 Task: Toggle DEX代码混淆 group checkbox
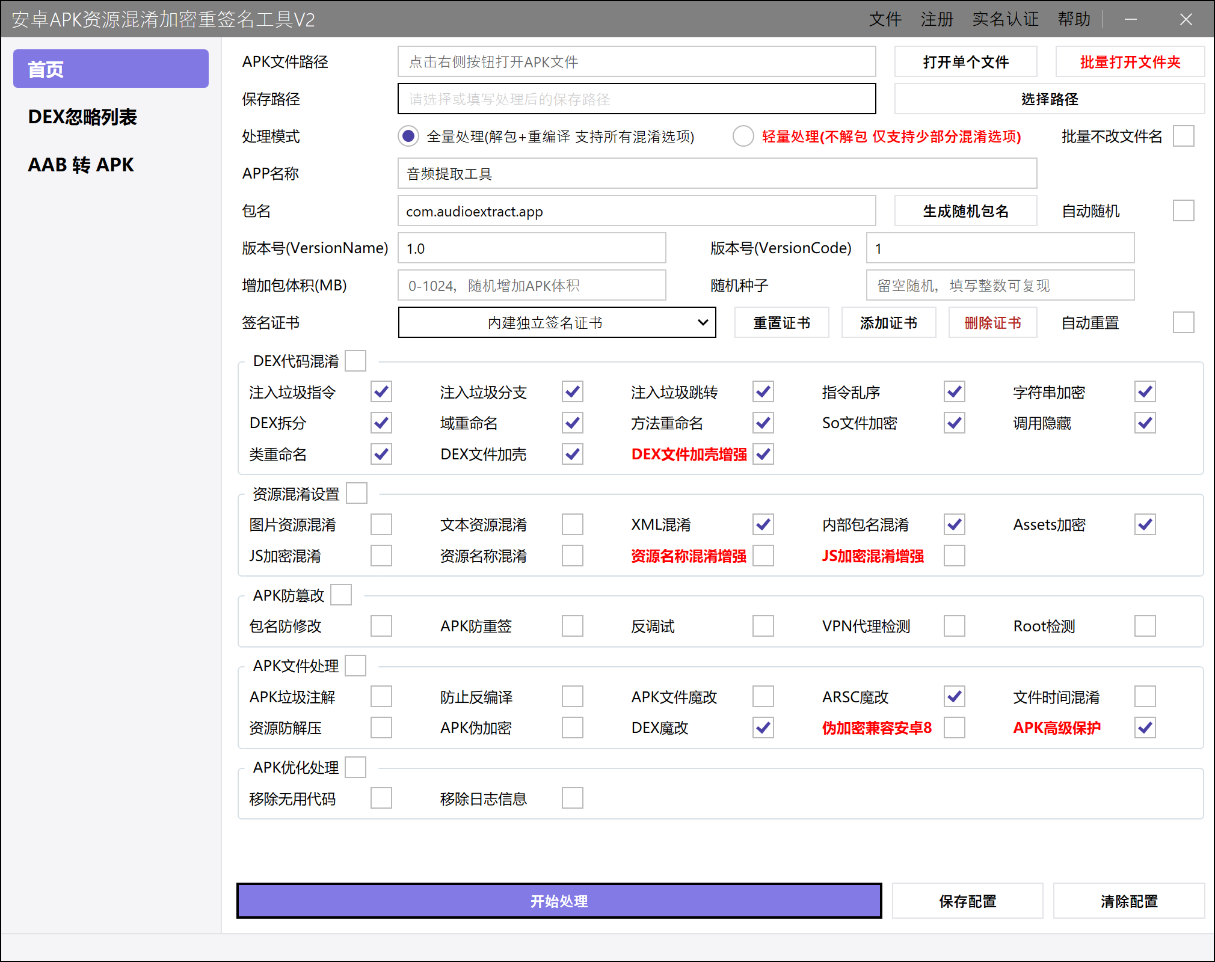tap(355, 361)
